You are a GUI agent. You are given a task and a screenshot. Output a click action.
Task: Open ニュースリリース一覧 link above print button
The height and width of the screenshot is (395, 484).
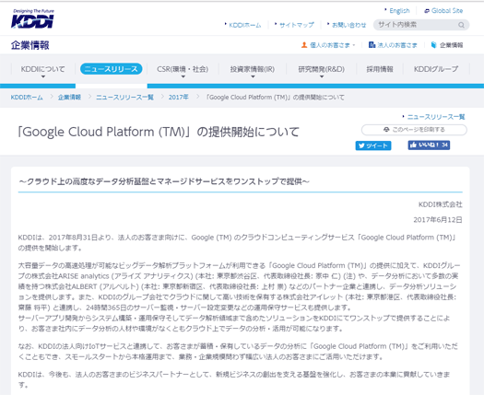pos(436,117)
